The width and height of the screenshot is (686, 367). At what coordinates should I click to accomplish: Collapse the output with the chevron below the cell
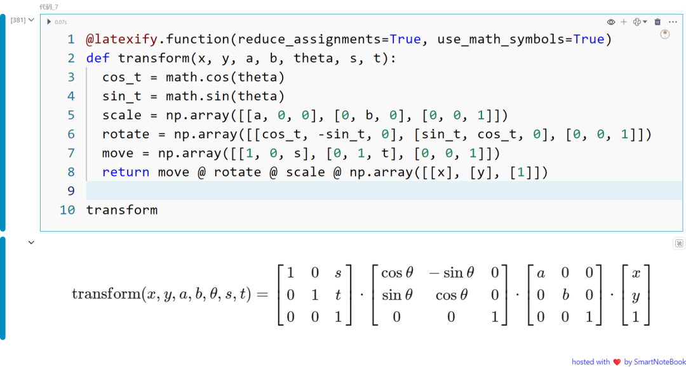pos(32,242)
